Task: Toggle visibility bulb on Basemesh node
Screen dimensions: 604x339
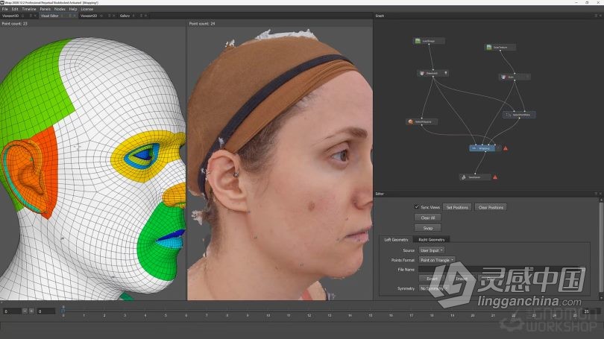Action: 446,73
